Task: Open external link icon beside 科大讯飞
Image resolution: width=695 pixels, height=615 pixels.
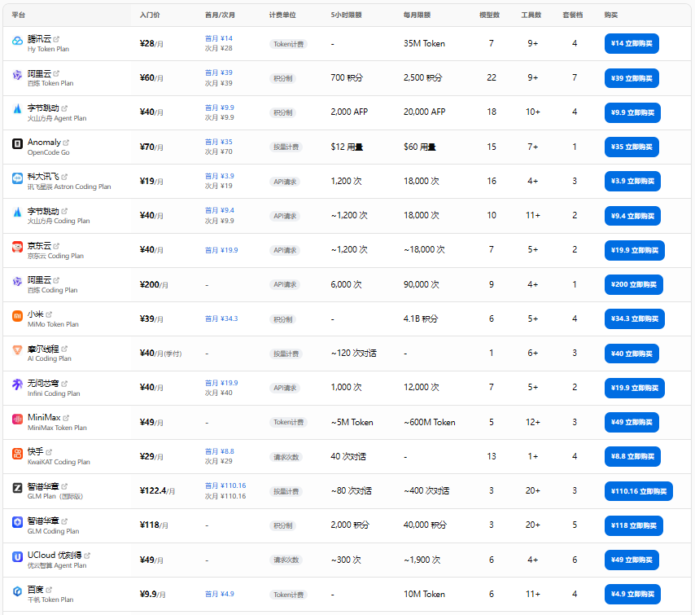Action: (64, 177)
